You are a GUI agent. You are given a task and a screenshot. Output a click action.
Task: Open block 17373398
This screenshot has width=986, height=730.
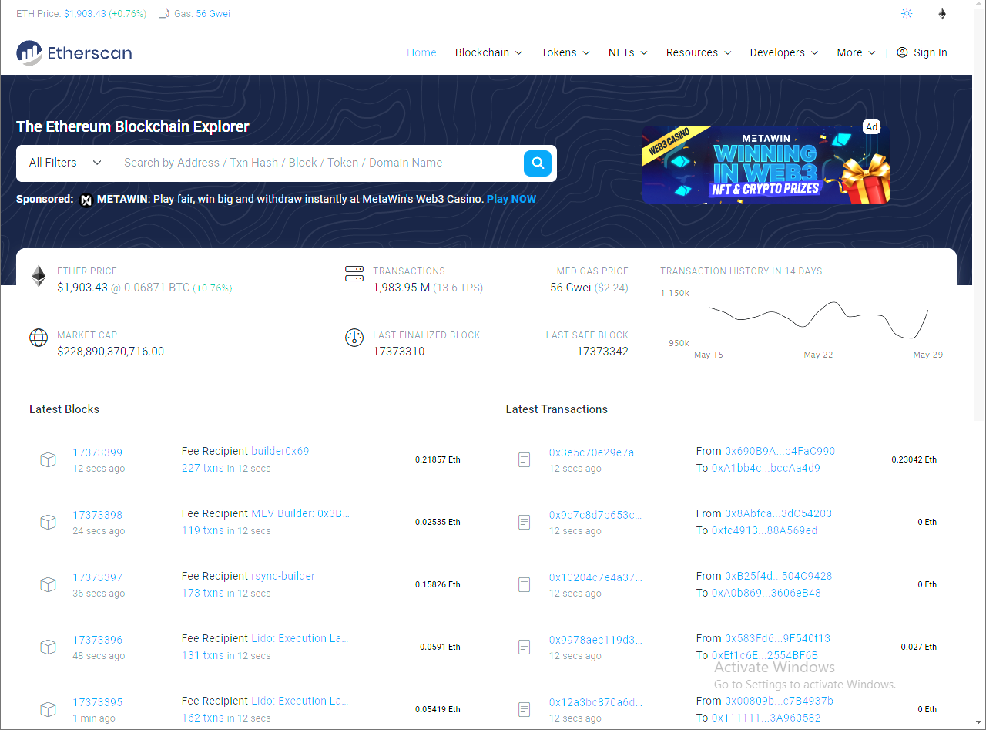pos(97,515)
